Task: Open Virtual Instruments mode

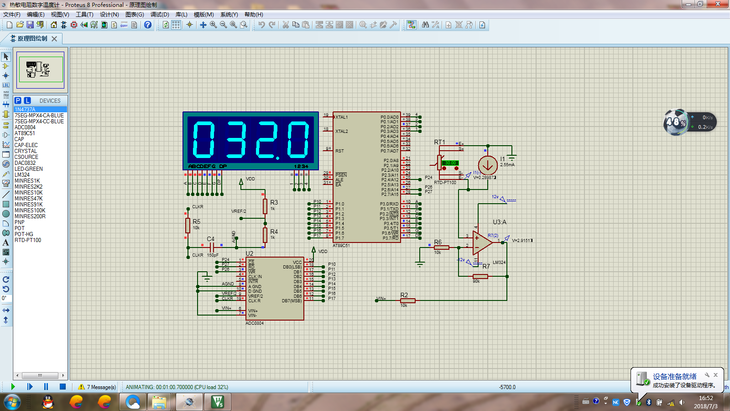Action: [x=6, y=184]
